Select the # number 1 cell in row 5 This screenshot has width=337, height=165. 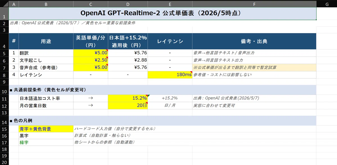[x=14, y=53]
